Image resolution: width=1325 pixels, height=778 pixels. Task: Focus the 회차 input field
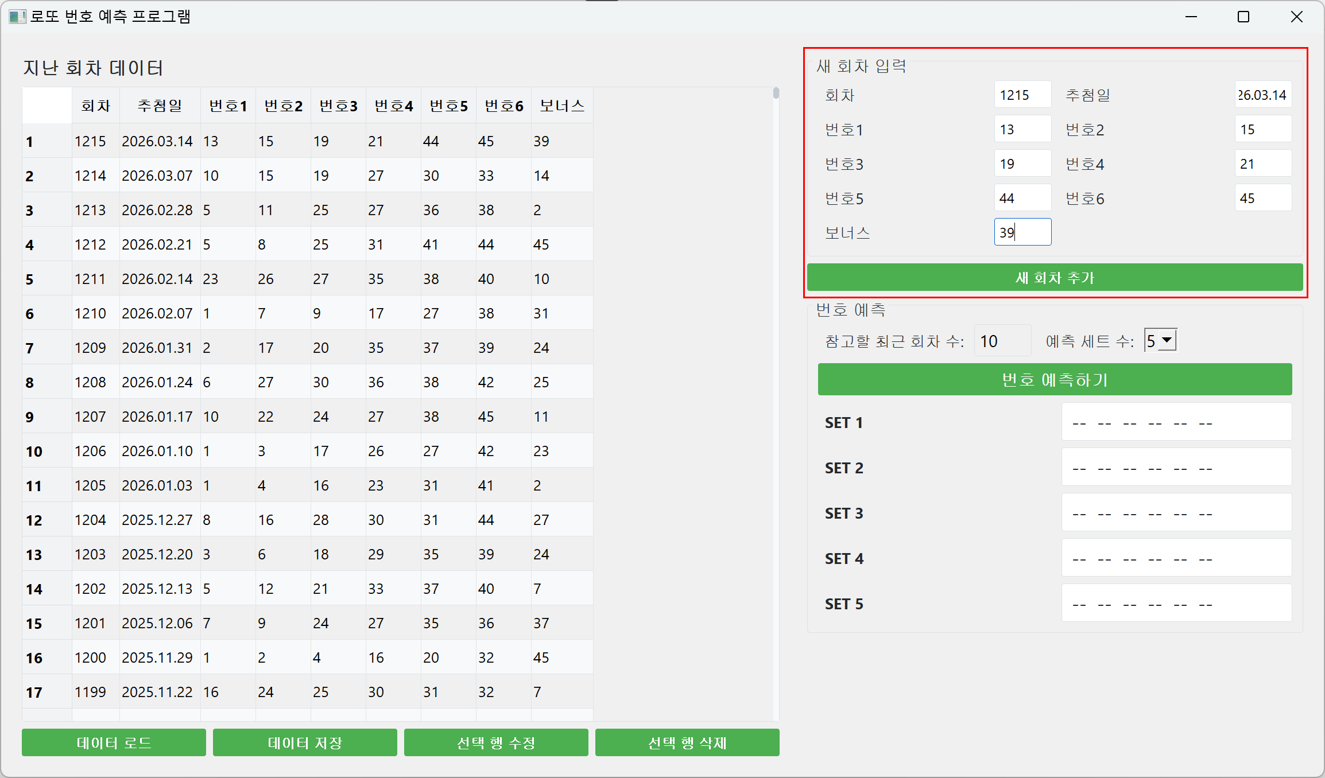coord(1022,95)
